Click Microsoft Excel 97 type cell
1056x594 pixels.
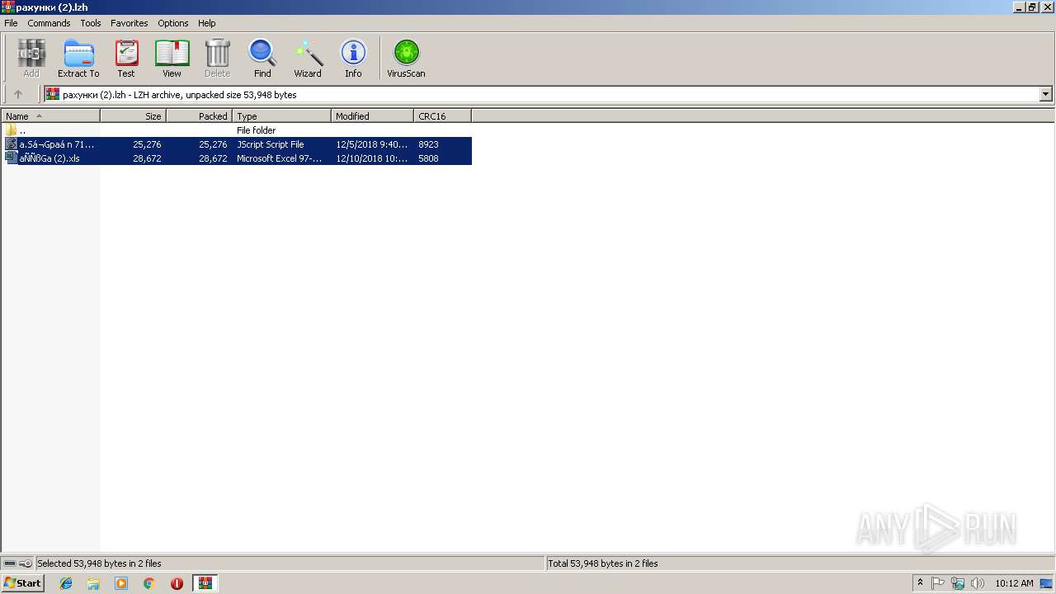[x=280, y=158]
